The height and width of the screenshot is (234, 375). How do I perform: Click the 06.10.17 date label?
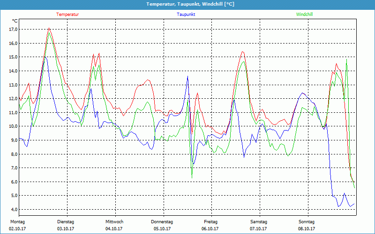(x=210, y=229)
